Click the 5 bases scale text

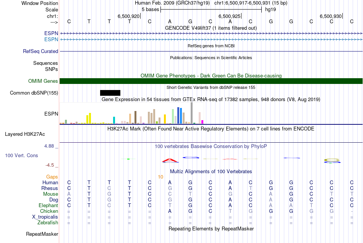pyautogui.click(x=151, y=10)
